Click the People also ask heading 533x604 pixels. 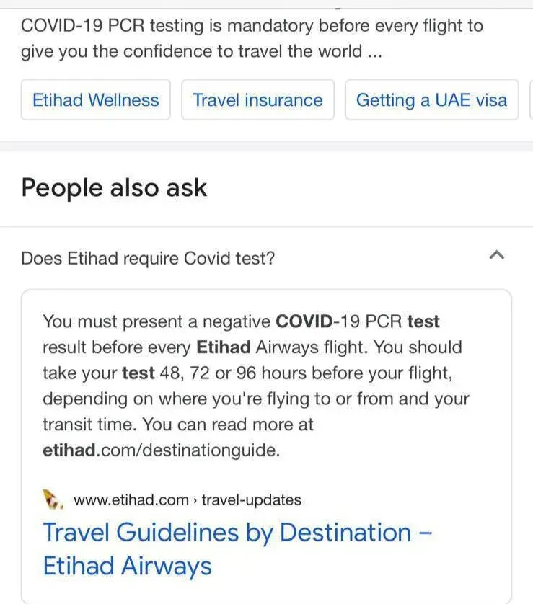114,187
